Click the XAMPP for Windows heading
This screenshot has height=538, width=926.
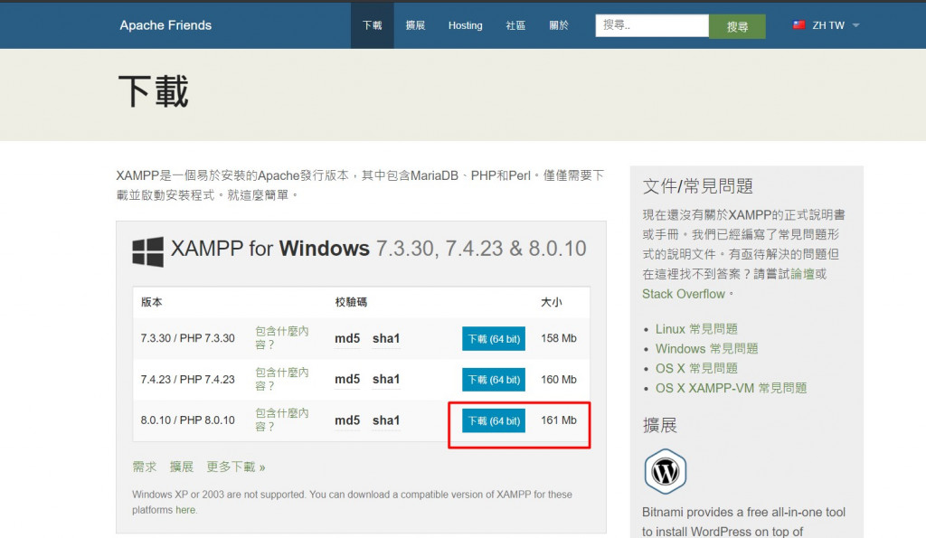click(x=379, y=249)
